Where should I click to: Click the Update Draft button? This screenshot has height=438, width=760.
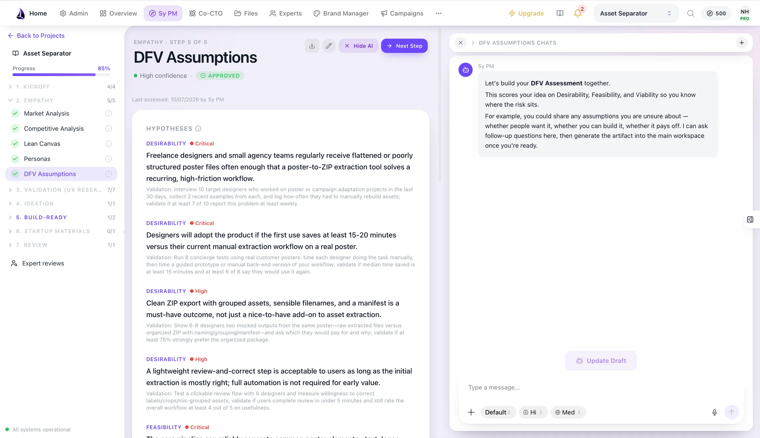point(601,361)
